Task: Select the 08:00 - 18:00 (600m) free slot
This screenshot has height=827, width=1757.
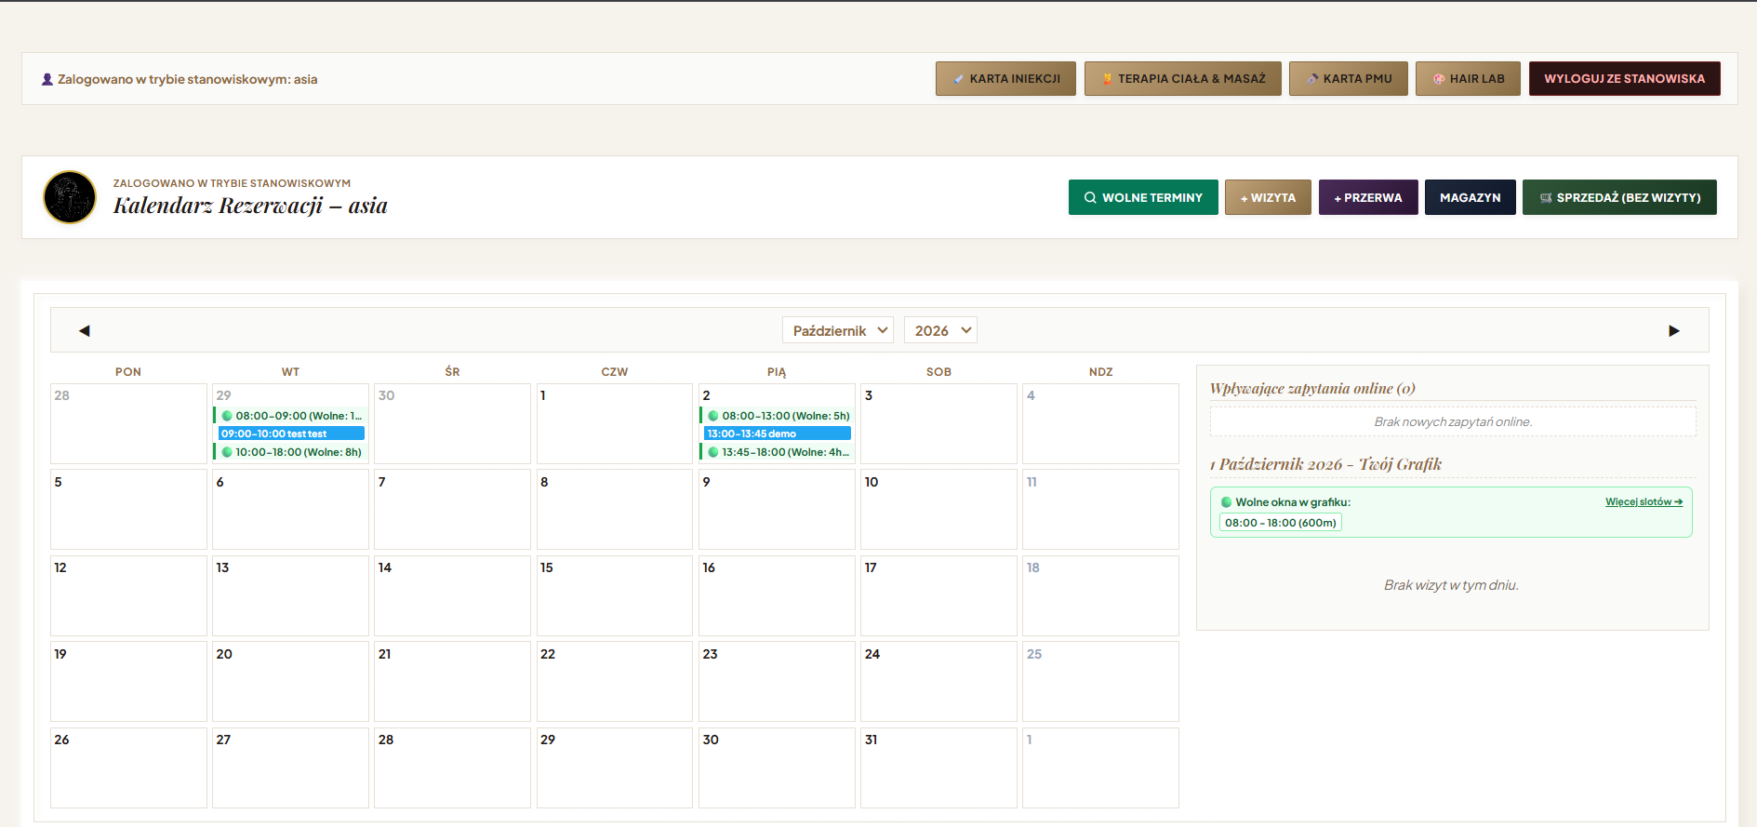Action: pyautogui.click(x=1281, y=523)
